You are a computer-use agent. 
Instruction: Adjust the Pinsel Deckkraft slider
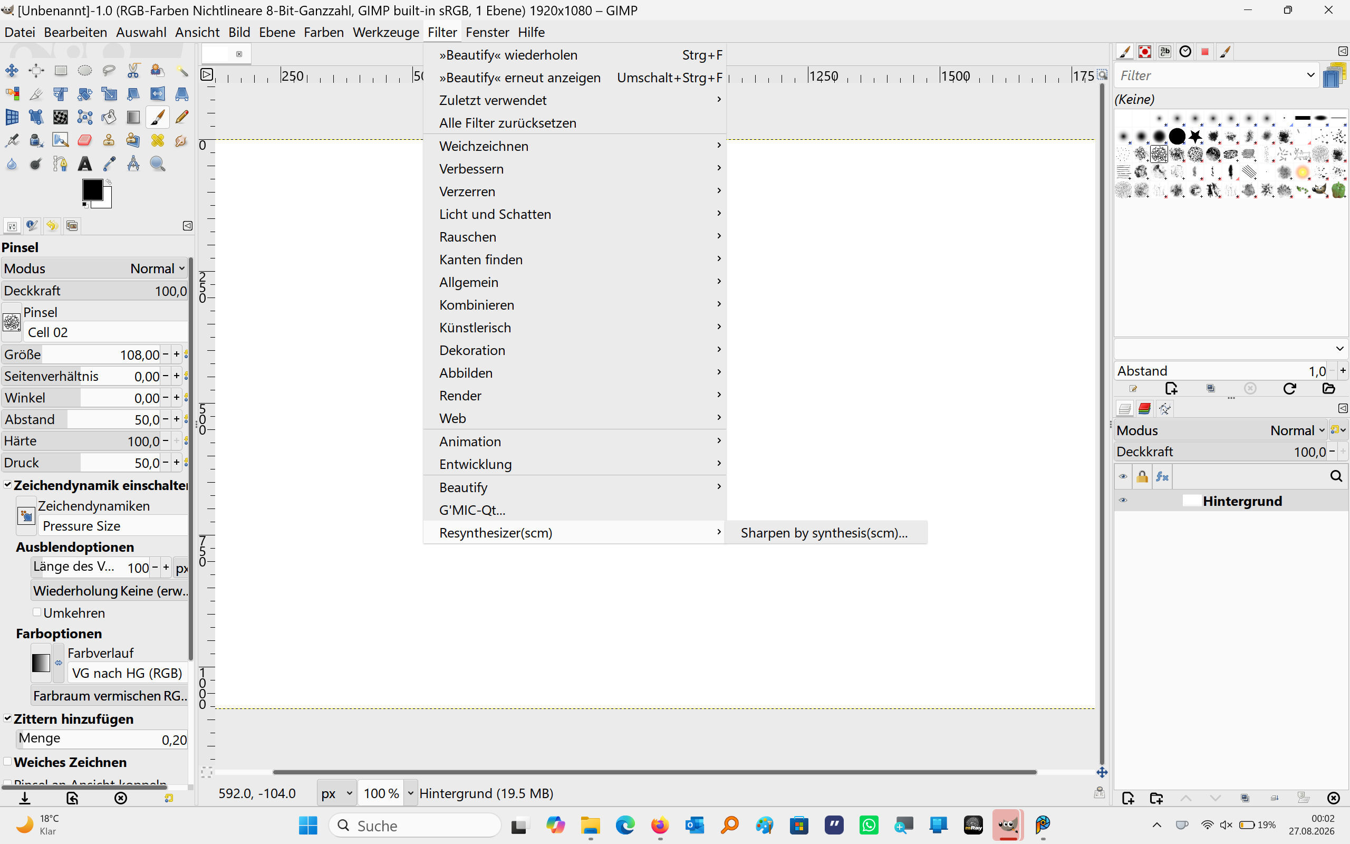tap(95, 291)
